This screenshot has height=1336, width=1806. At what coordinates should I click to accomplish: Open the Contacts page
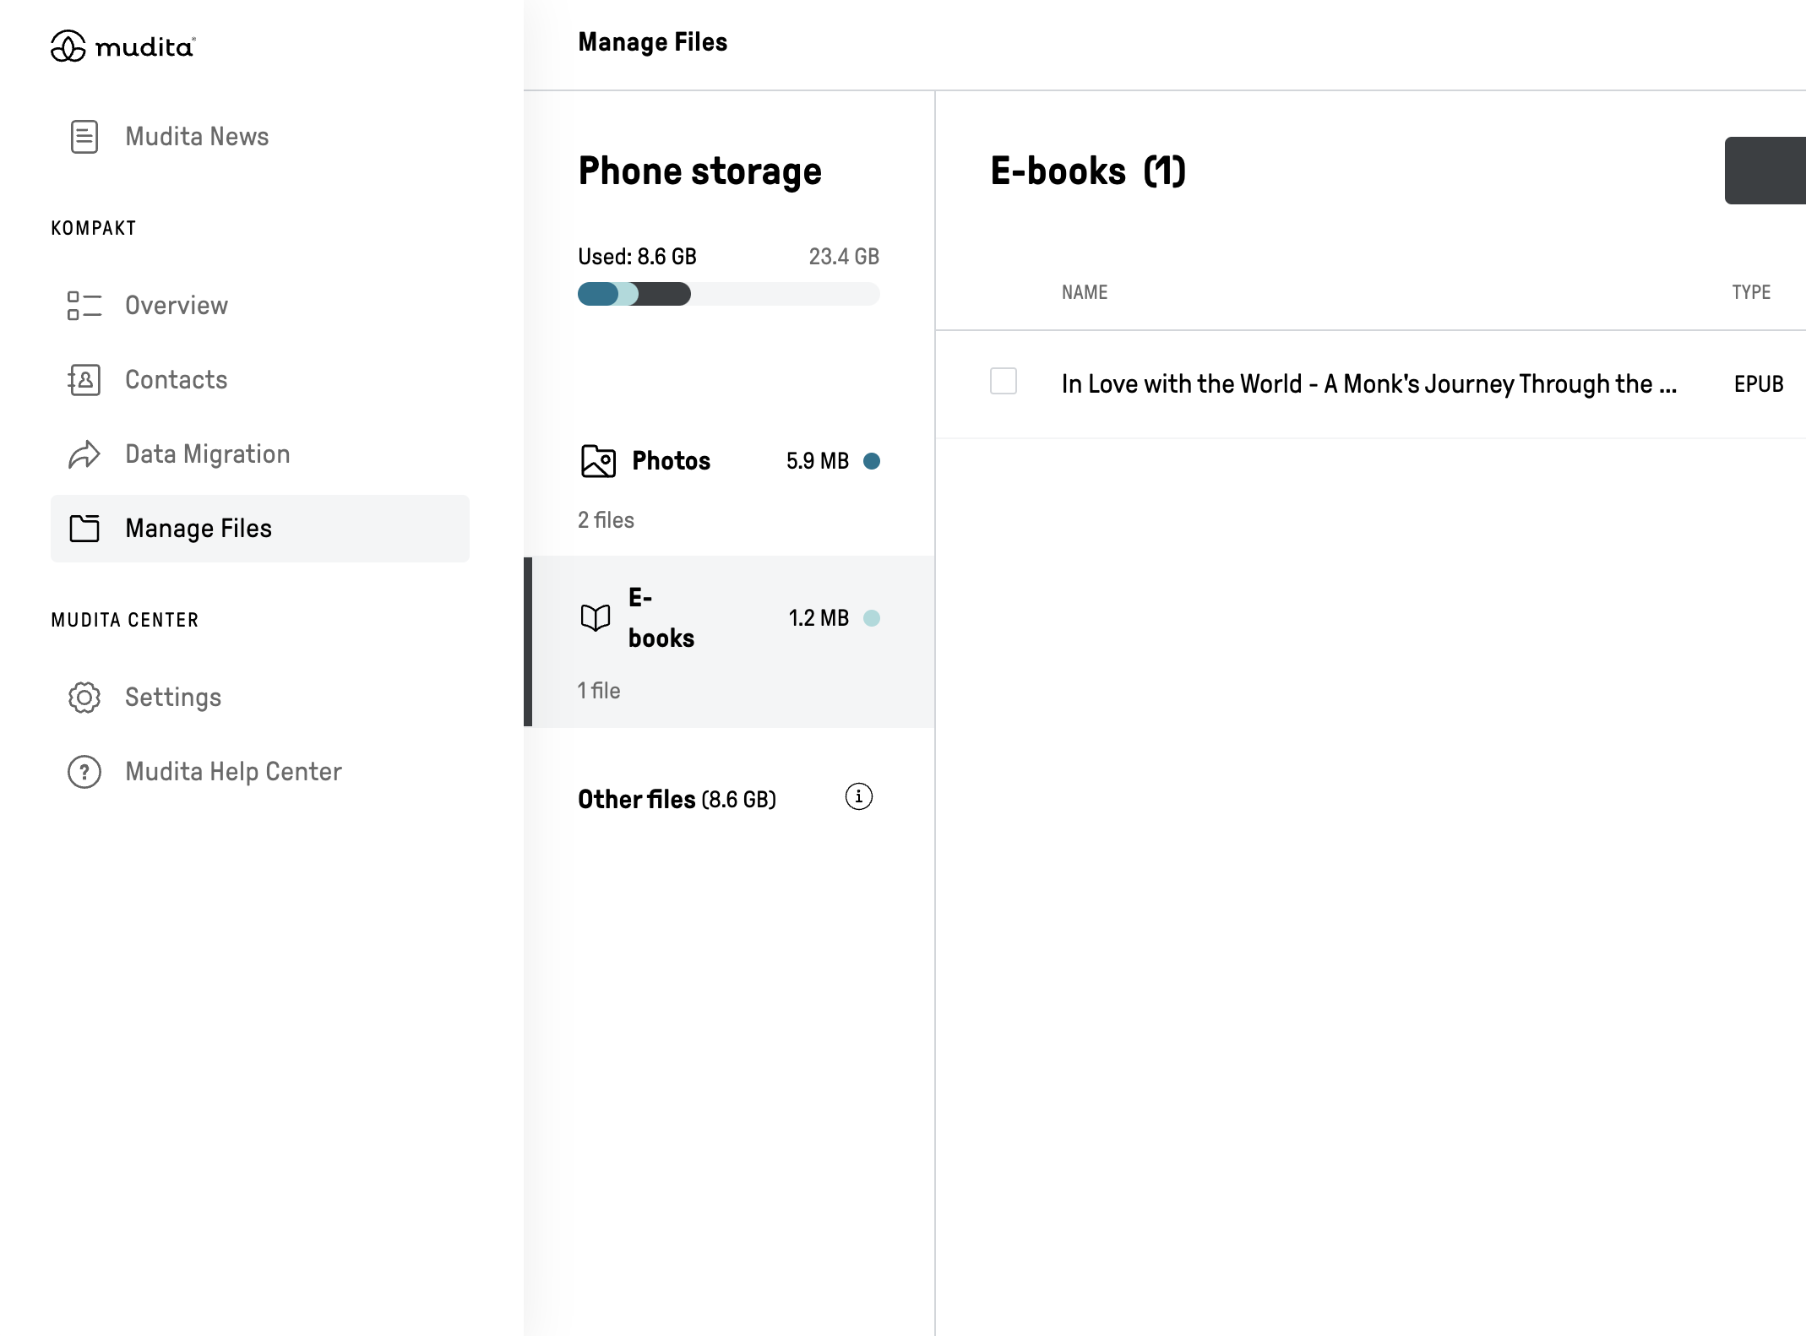point(260,380)
